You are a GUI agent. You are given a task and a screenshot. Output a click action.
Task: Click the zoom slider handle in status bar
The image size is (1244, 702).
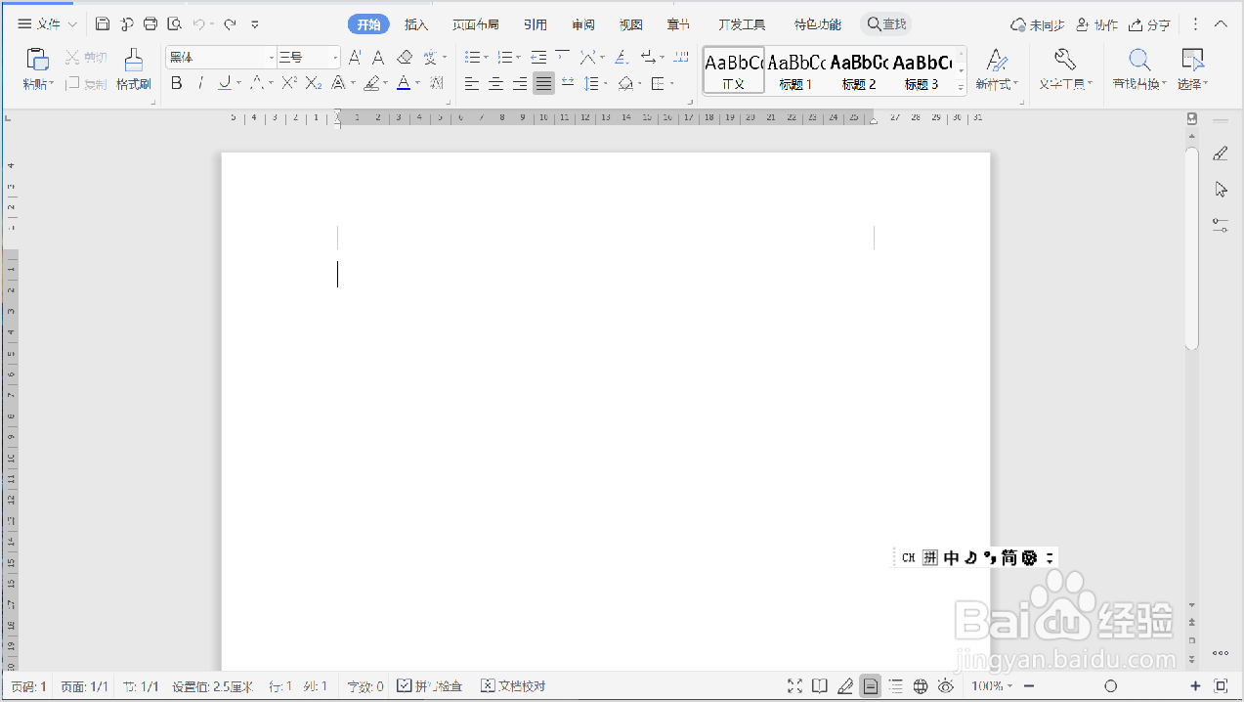[x=1110, y=686]
